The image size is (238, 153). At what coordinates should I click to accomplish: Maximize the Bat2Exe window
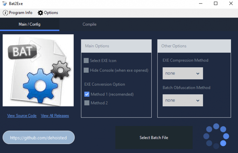coord(215,3)
